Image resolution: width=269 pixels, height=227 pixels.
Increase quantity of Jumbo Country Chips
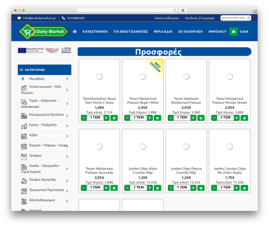pyautogui.click(x=237, y=188)
